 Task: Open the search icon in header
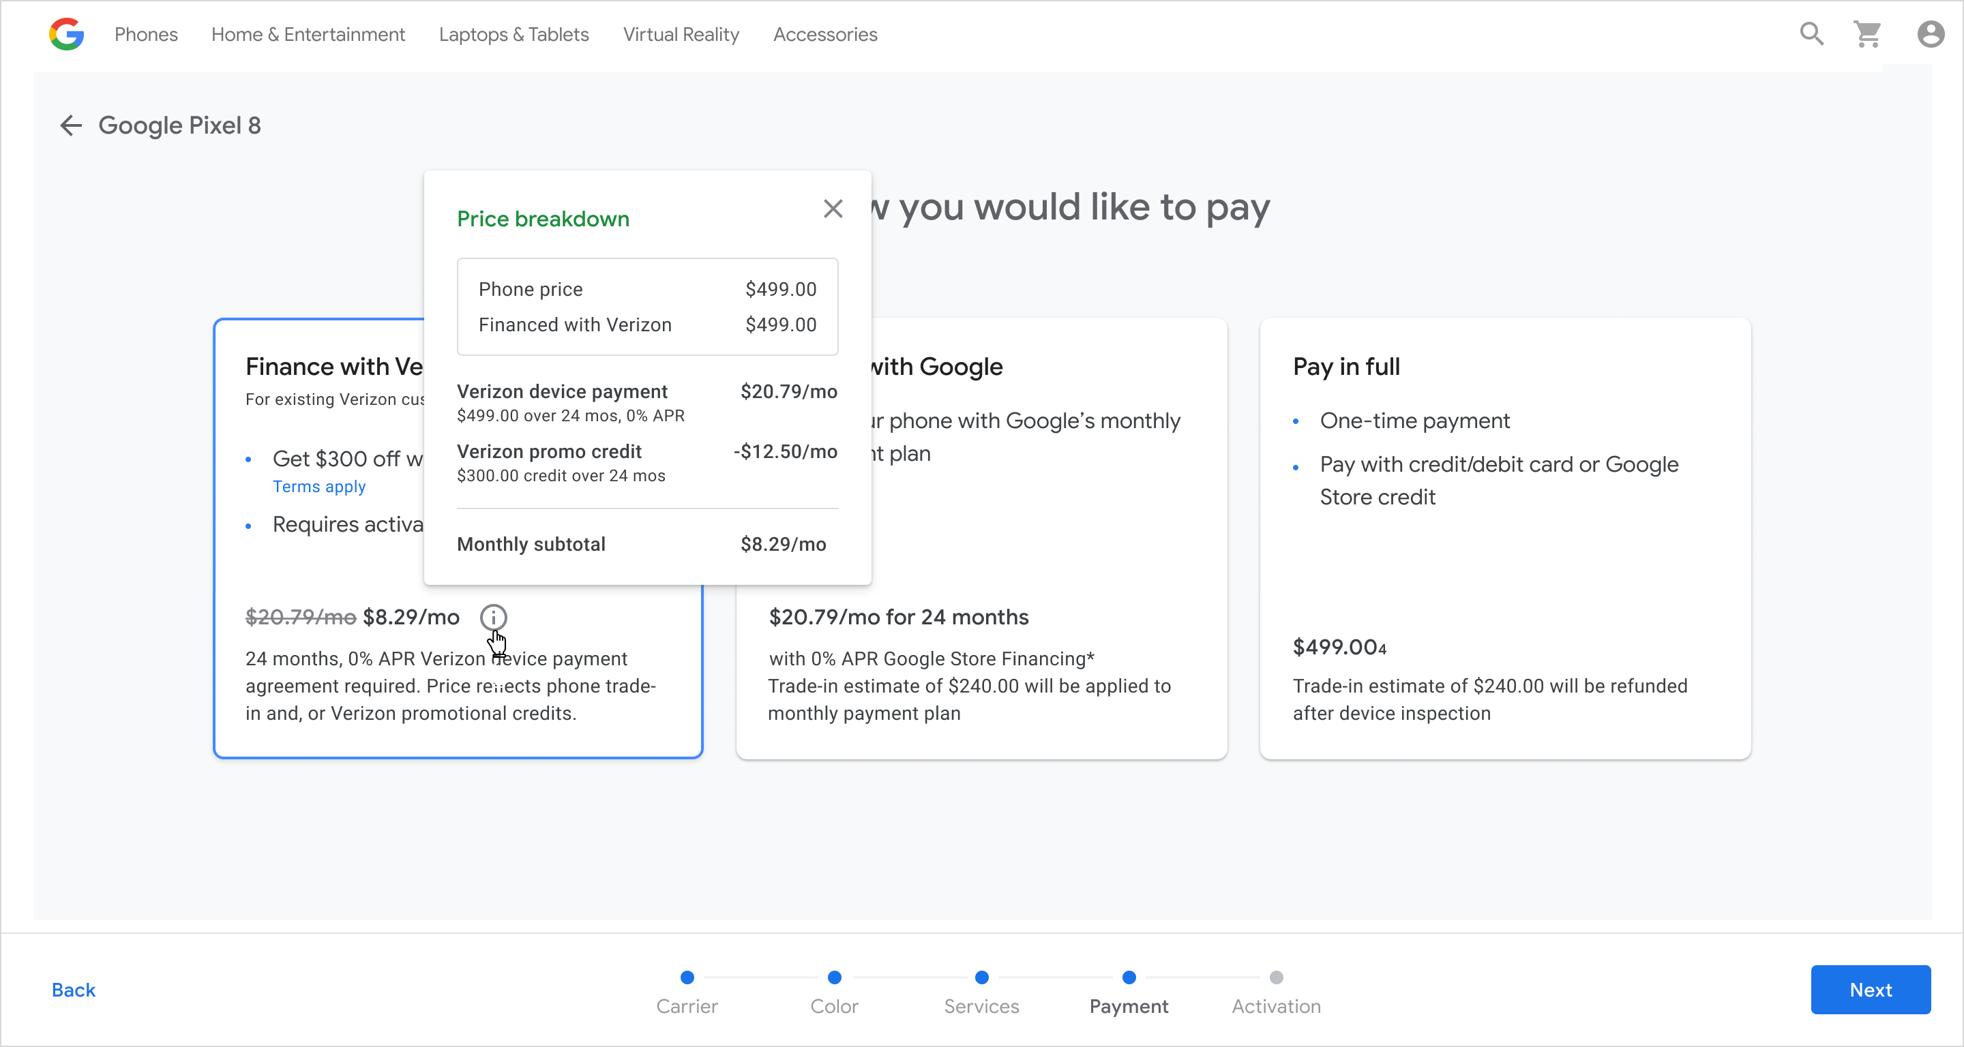tap(1811, 34)
